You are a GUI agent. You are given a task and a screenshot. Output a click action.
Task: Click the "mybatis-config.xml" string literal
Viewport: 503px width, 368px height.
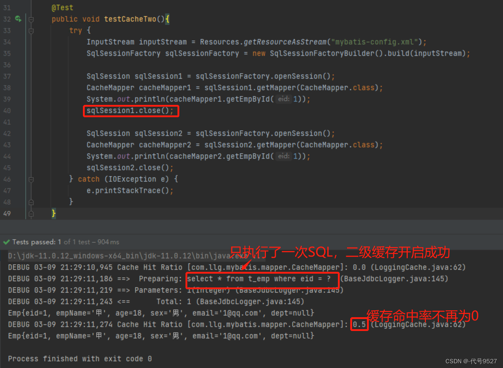click(x=374, y=42)
